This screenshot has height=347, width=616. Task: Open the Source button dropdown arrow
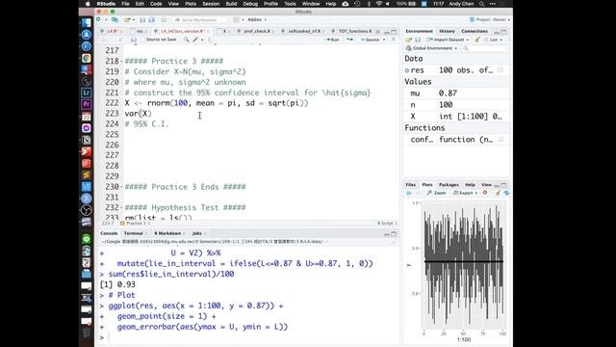point(384,40)
